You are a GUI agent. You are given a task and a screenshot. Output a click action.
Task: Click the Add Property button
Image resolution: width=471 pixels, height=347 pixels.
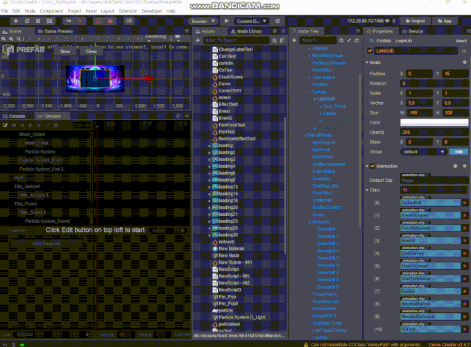pos(46,244)
